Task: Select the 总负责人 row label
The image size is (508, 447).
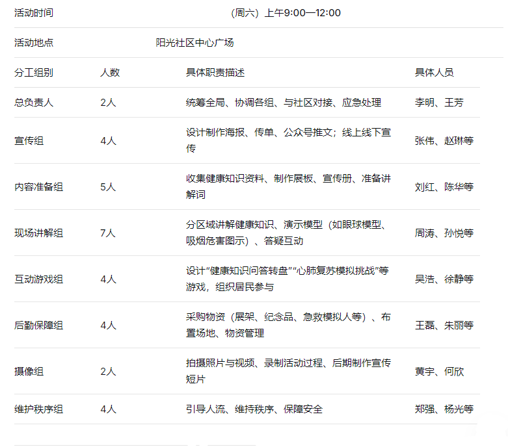Action: click(34, 103)
